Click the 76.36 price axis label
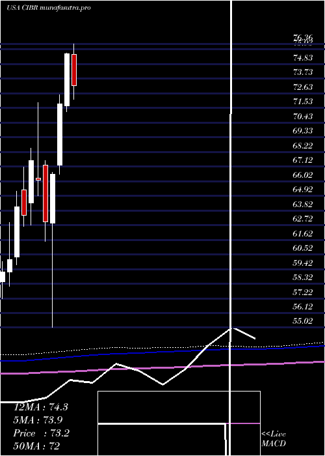The width and height of the screenshot is (325, 456). (303, 37)
